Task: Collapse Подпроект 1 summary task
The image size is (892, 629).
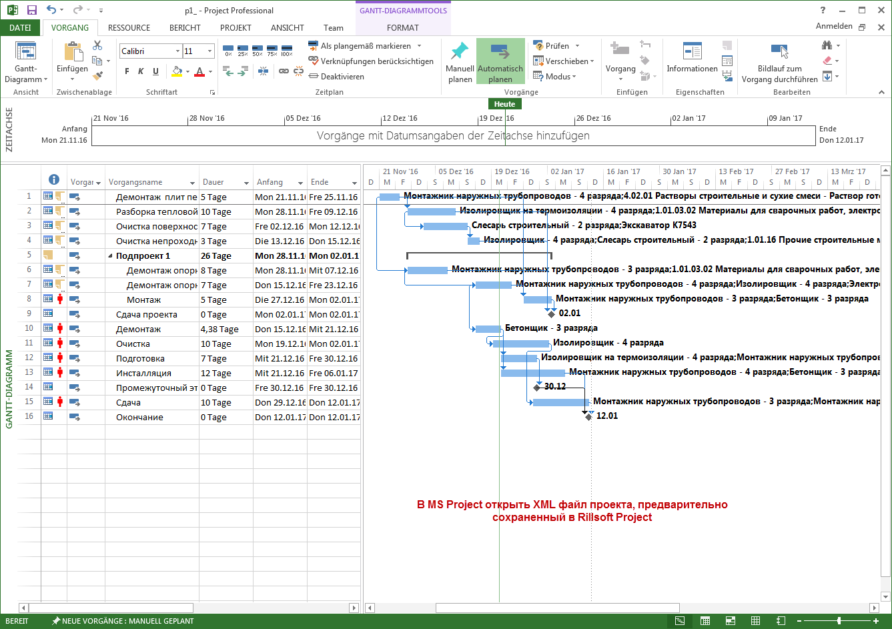Action: pos(110,256)
